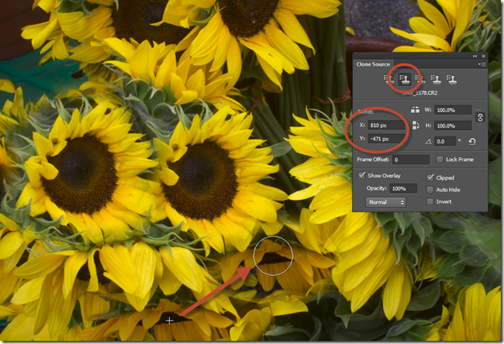Screen dimensions: 504x344
Task: Click the overlay Opacity field
Action: tap(403, 189)
